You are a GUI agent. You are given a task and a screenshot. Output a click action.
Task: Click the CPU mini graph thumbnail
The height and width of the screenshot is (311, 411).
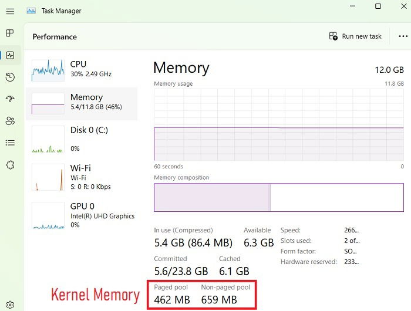click(48, 70)
